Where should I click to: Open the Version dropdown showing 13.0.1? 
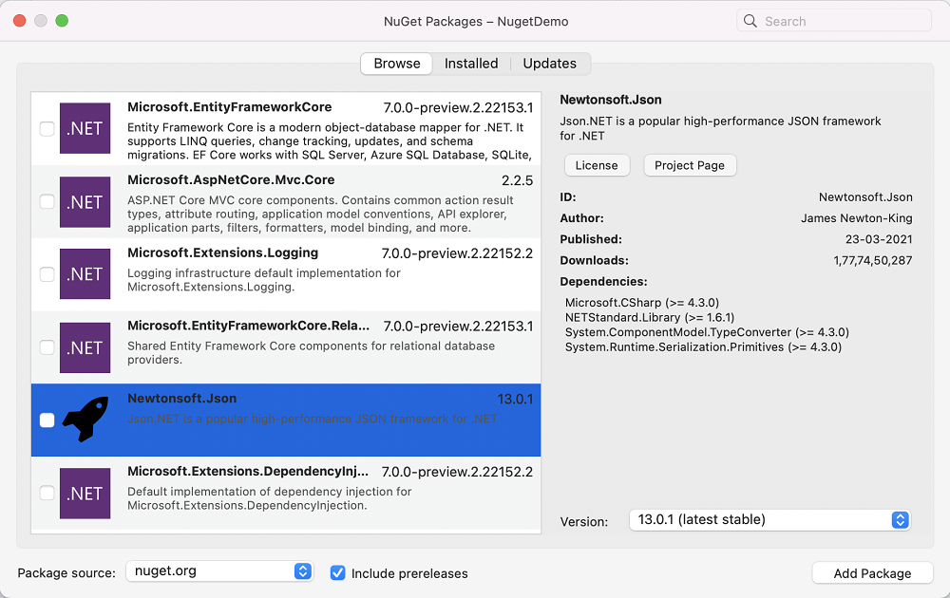pos(768,519)
